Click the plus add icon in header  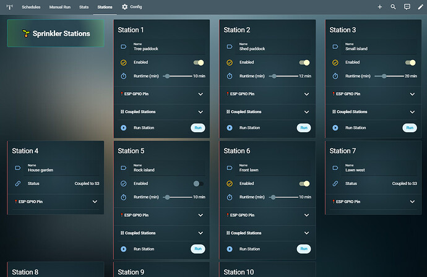pyautogui.click(x=379, y=7)
